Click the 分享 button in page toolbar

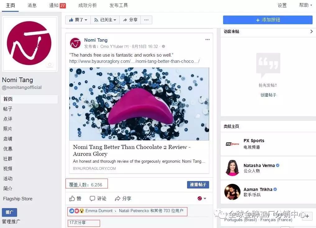[x=130, y=20]
